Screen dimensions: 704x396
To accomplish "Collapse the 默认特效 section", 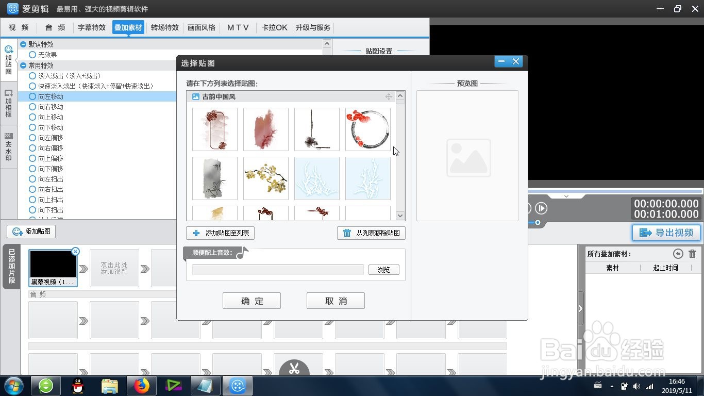I will (23, 44).
